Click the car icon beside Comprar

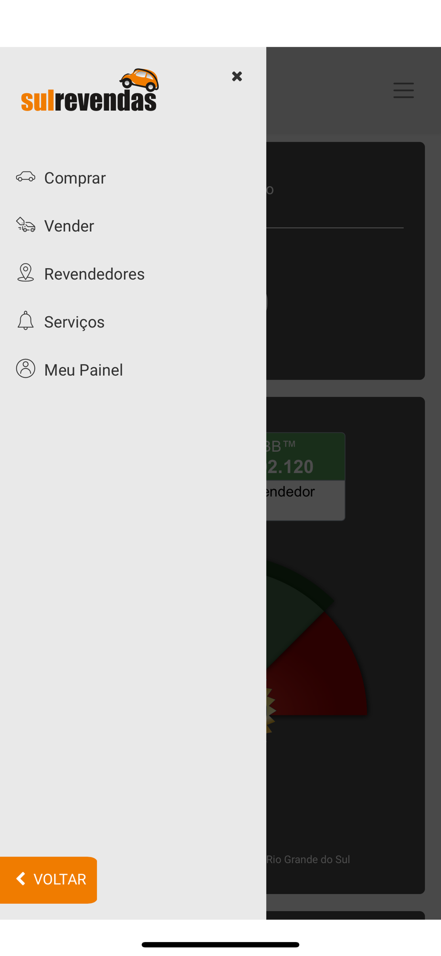[25, 177]
